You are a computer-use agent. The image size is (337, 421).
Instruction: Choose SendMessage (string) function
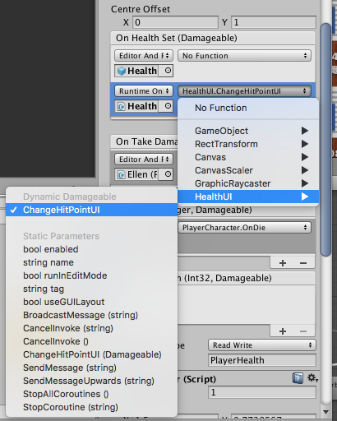tap(91, 368)
